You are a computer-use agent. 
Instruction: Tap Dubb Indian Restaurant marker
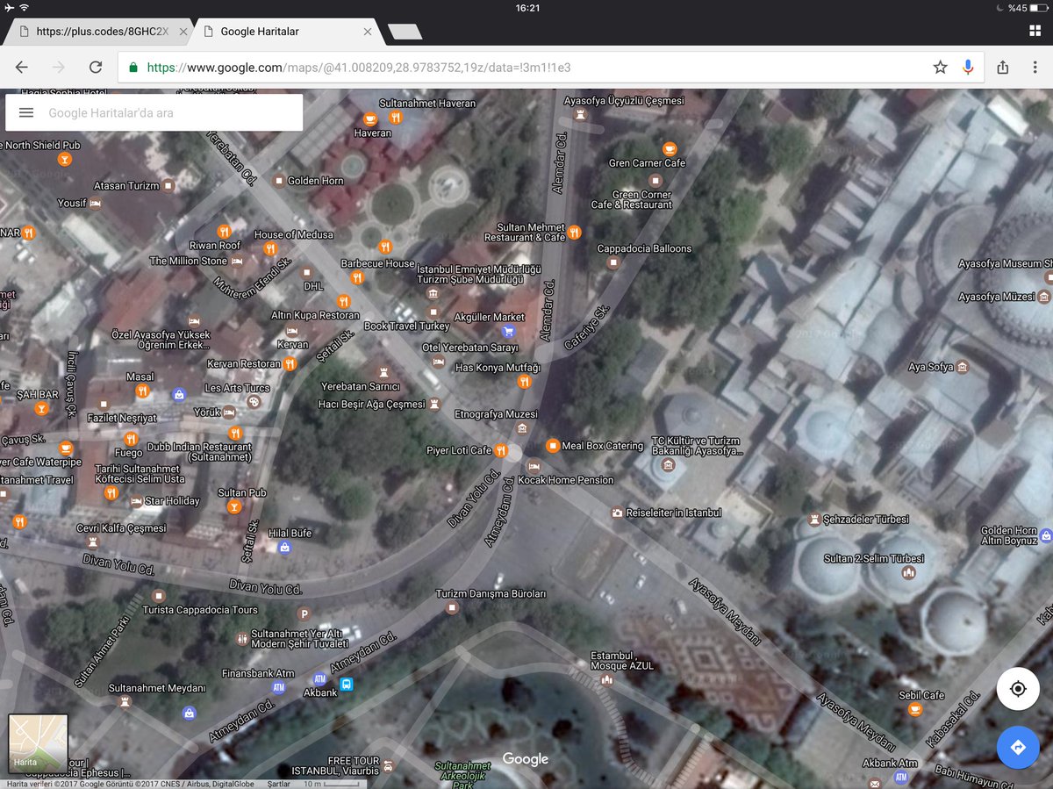pyautogui.click(x=234, y=433)
